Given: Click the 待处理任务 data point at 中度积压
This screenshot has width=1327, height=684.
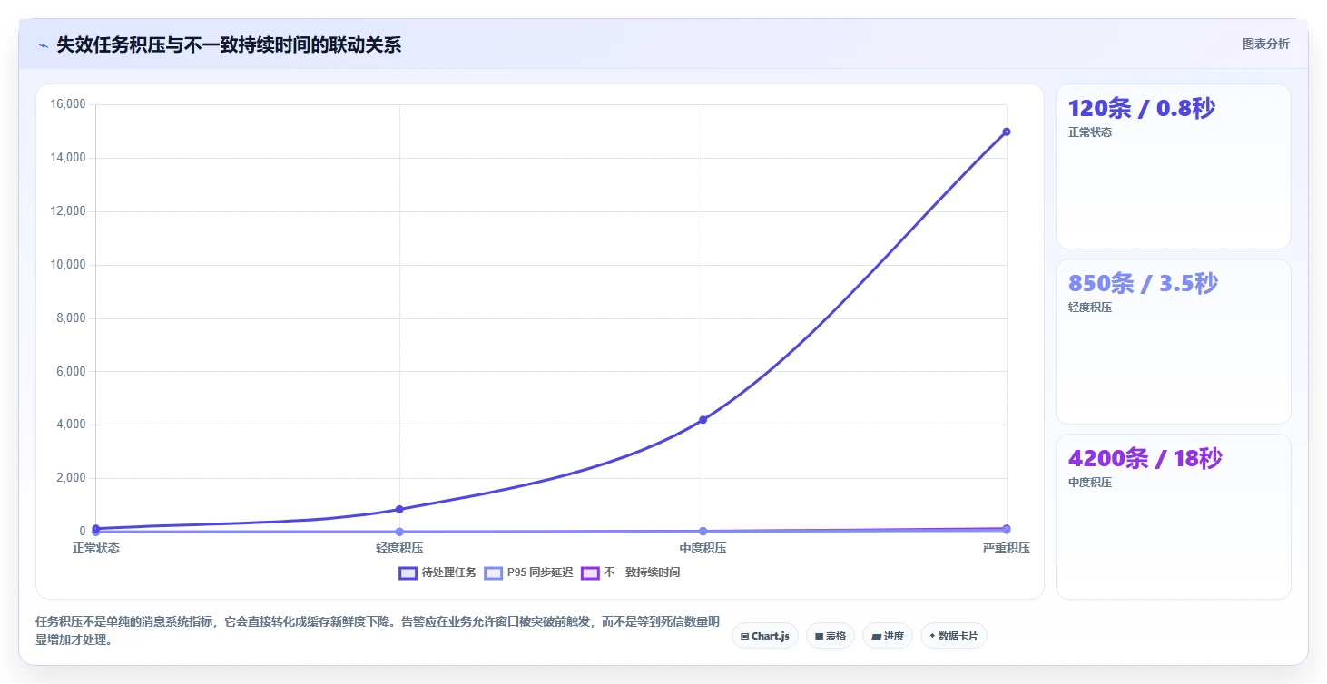Looking at the screenshot, I should (703, 419).
